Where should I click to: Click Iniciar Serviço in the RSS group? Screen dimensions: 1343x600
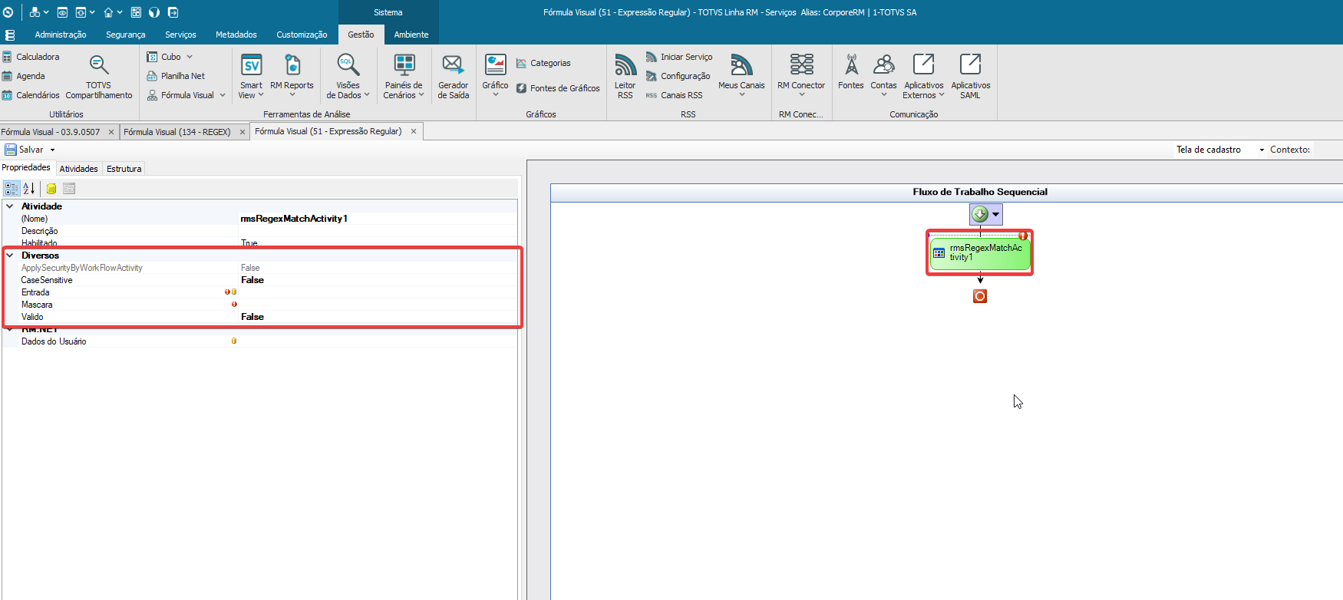pos(679,57)
